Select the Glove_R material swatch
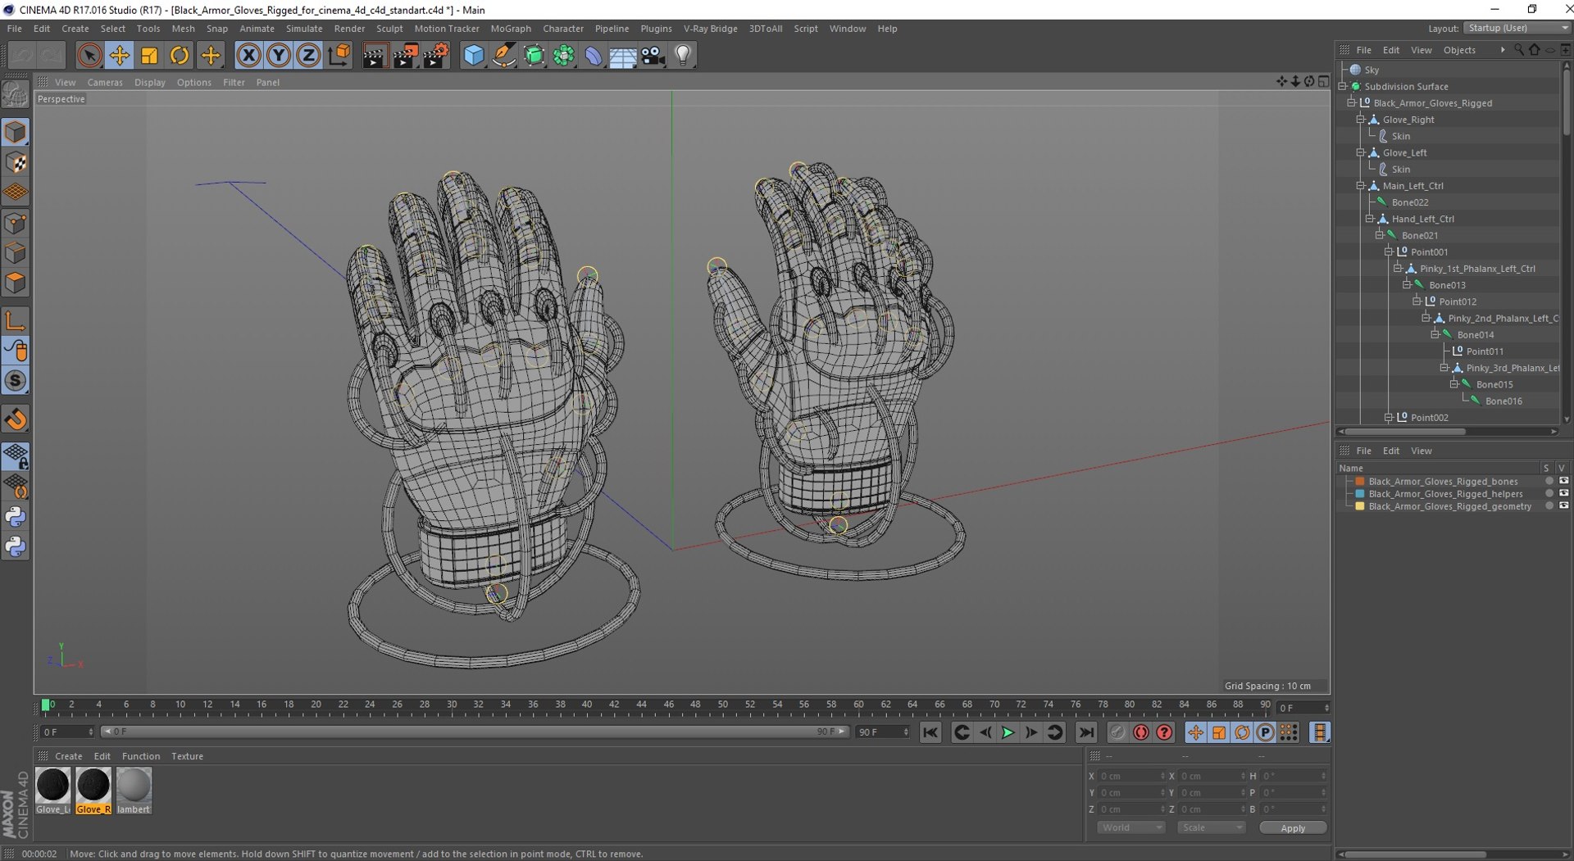The height and width of the screenshot is (861, 1574). click(x=93, y=791)
